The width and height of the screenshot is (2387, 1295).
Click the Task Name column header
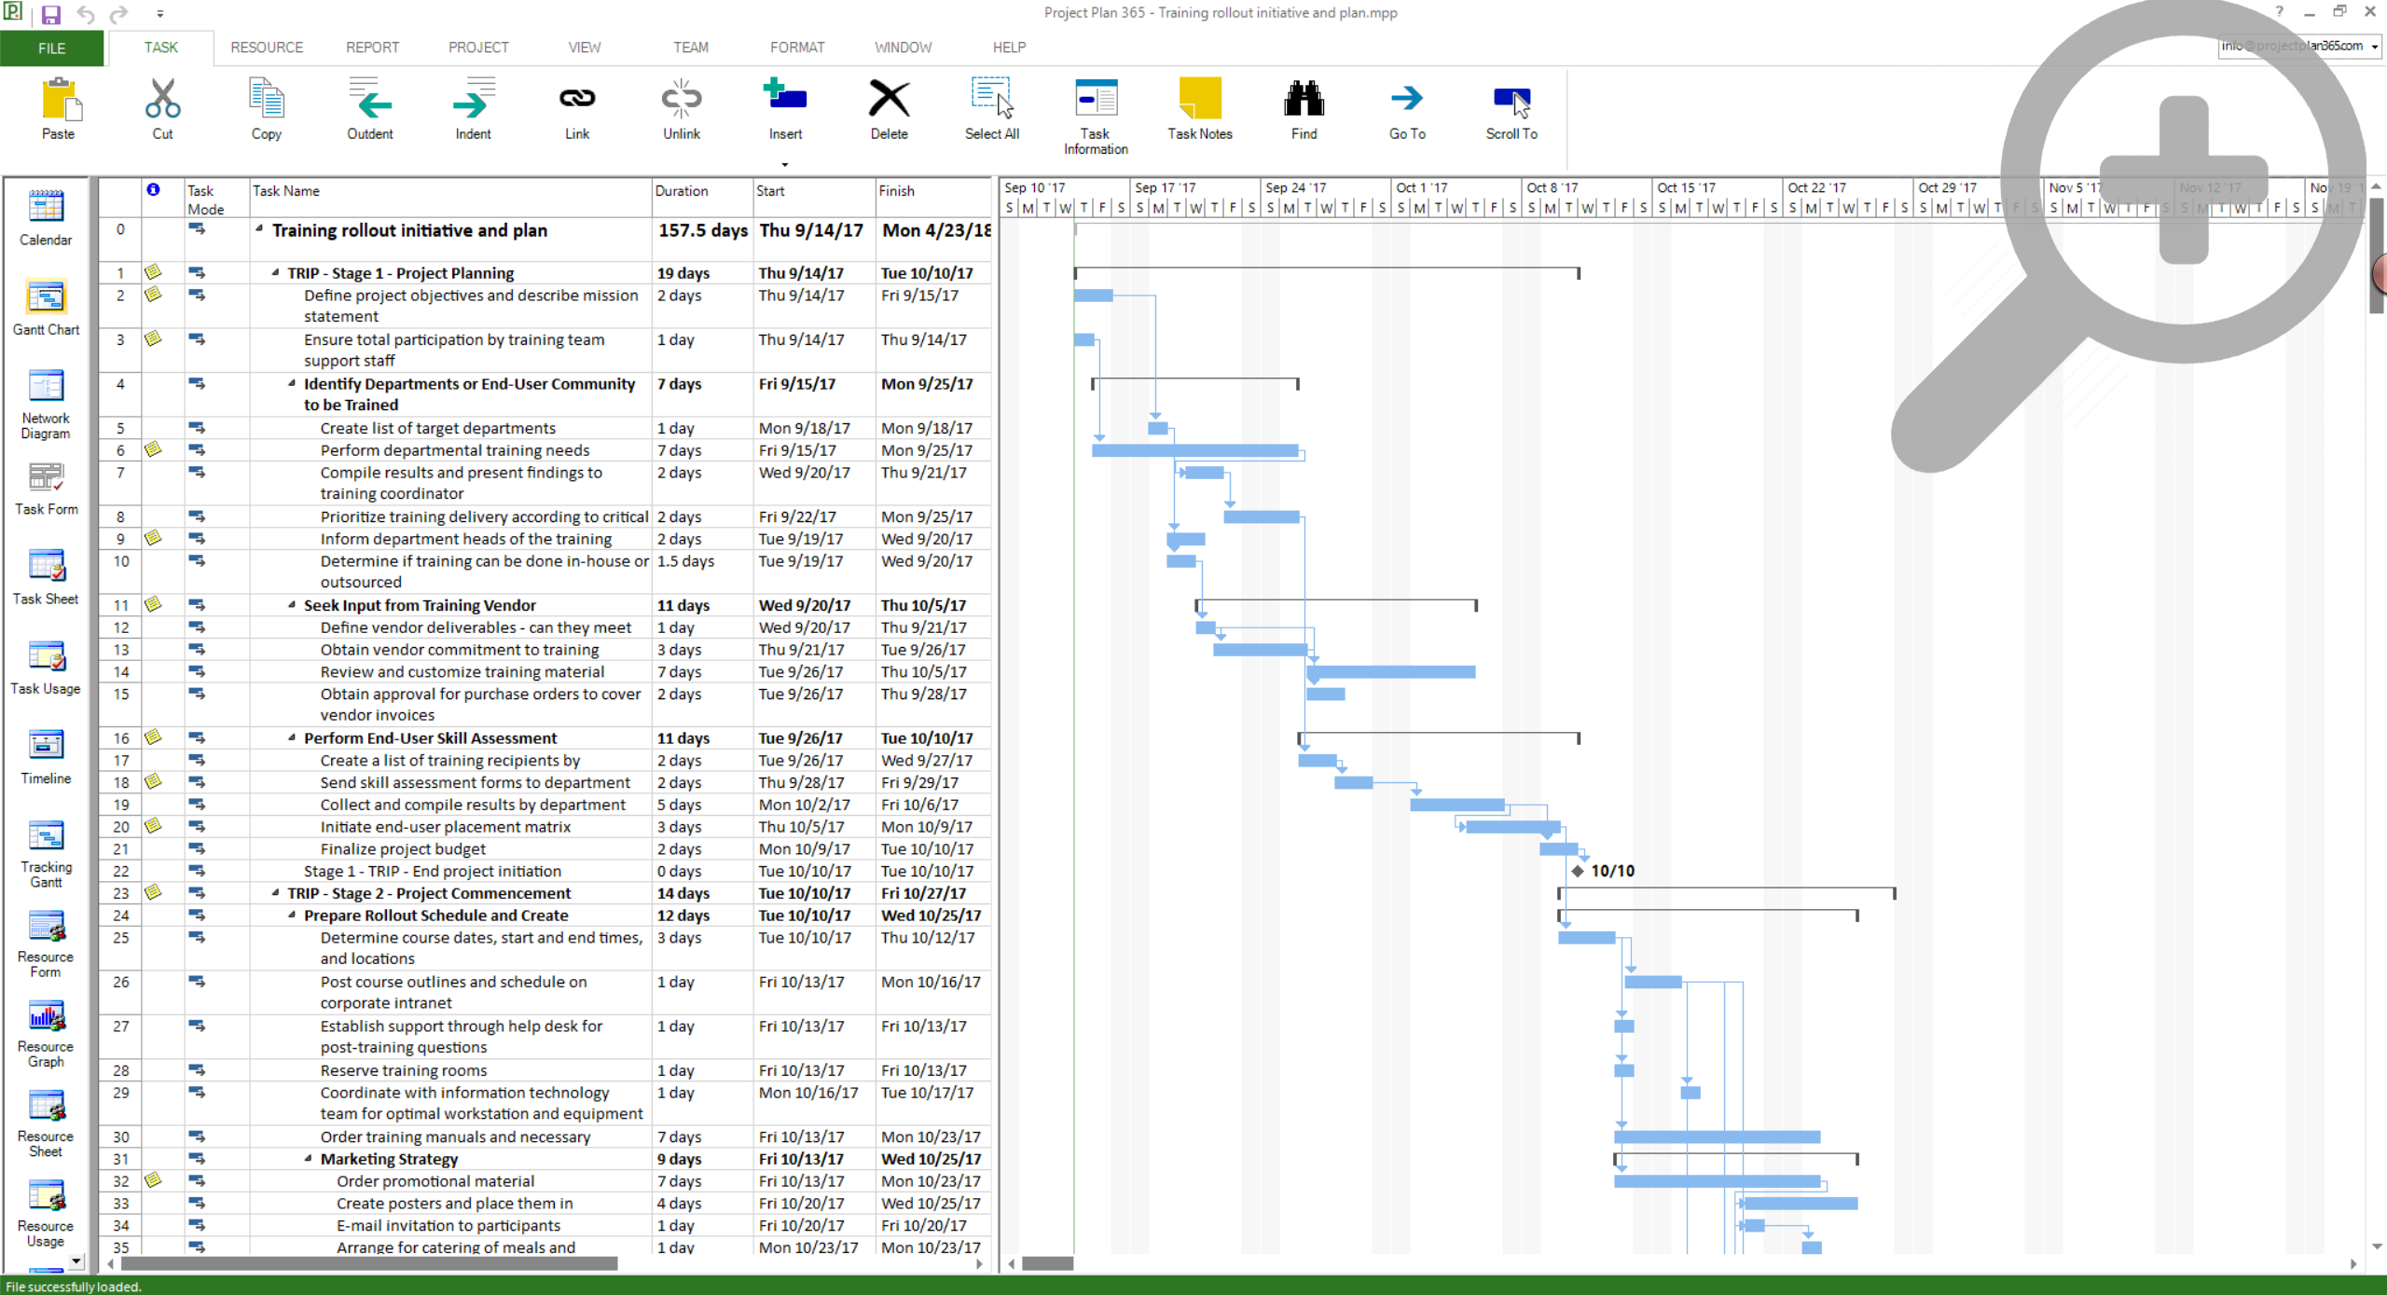point(450,198)
